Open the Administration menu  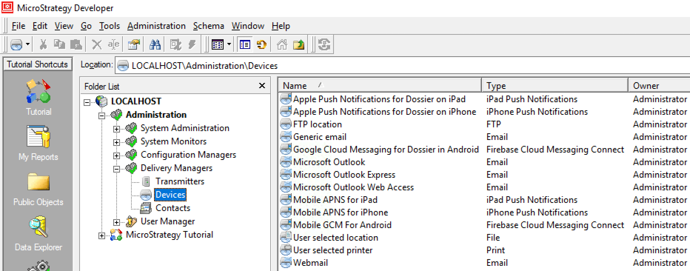click(156, 26)
